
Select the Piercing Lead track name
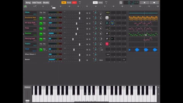tap(30, 38)
